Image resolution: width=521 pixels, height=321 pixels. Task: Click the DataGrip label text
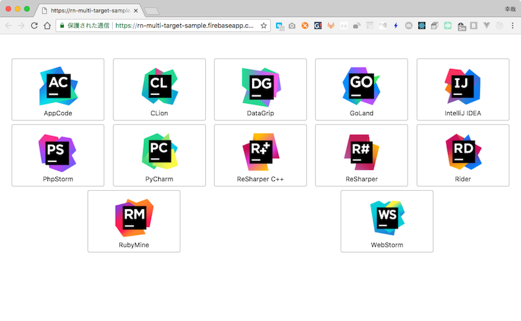coord(260,113)
